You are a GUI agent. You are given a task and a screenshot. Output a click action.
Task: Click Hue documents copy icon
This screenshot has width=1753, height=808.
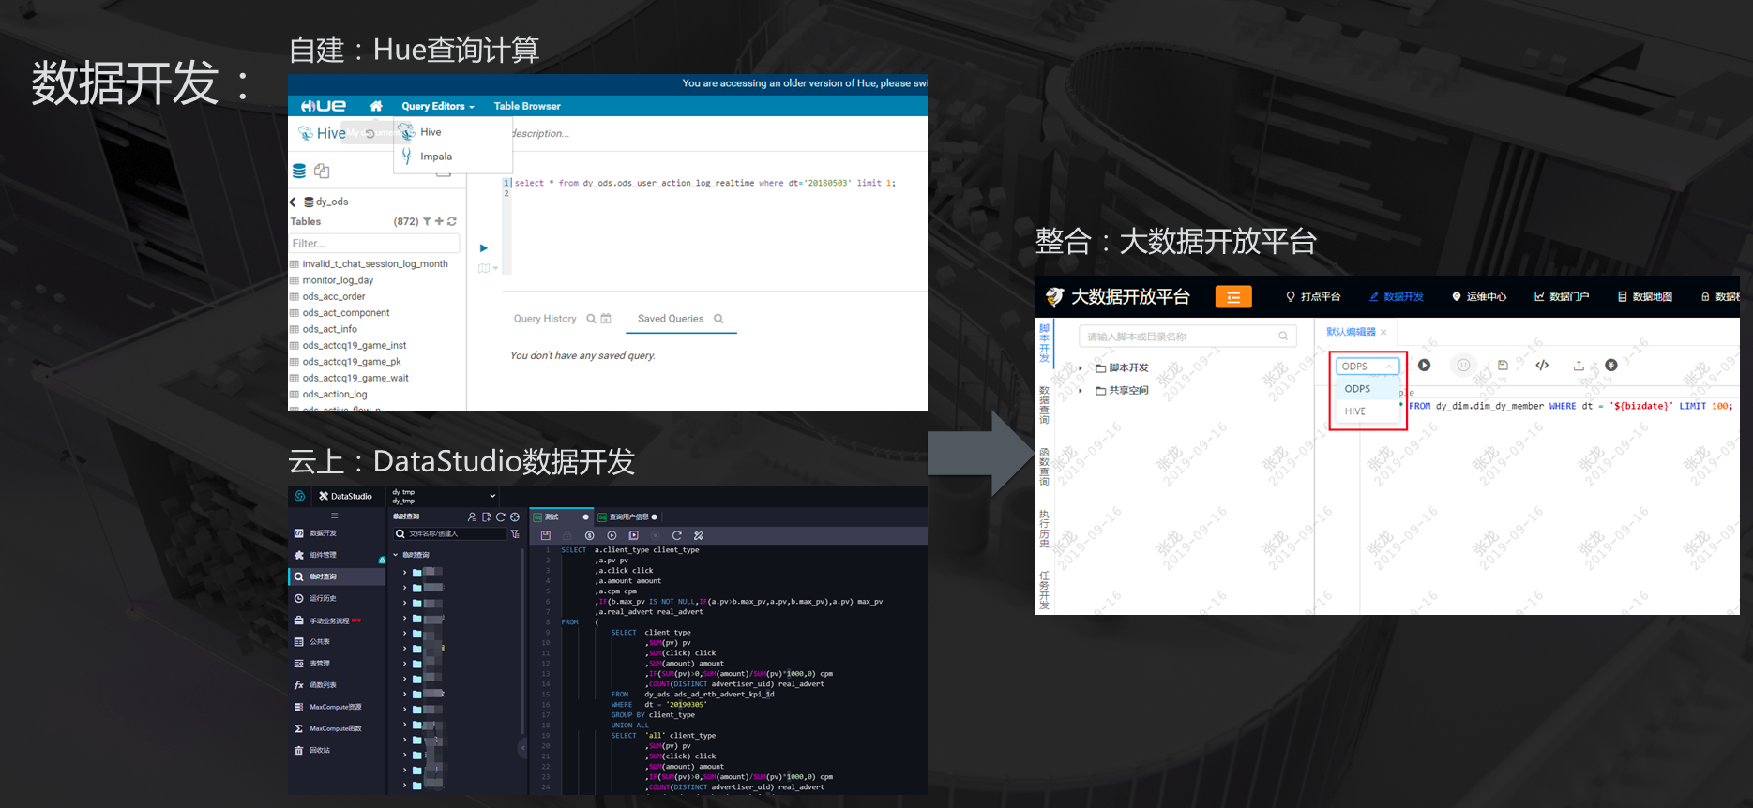point(322,171)
